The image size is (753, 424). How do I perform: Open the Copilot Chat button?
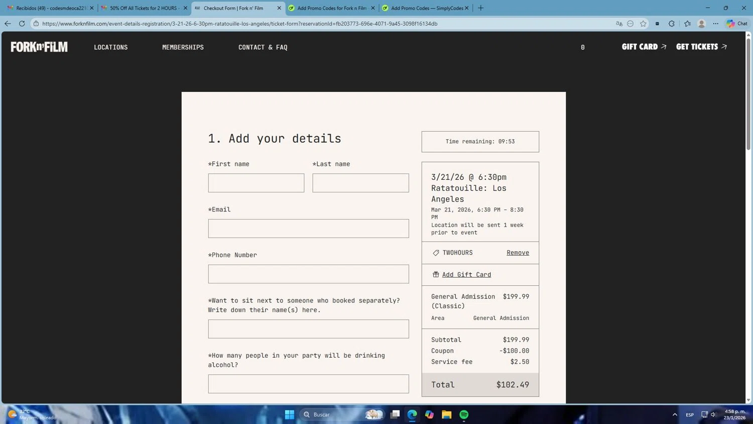[737, 24]
